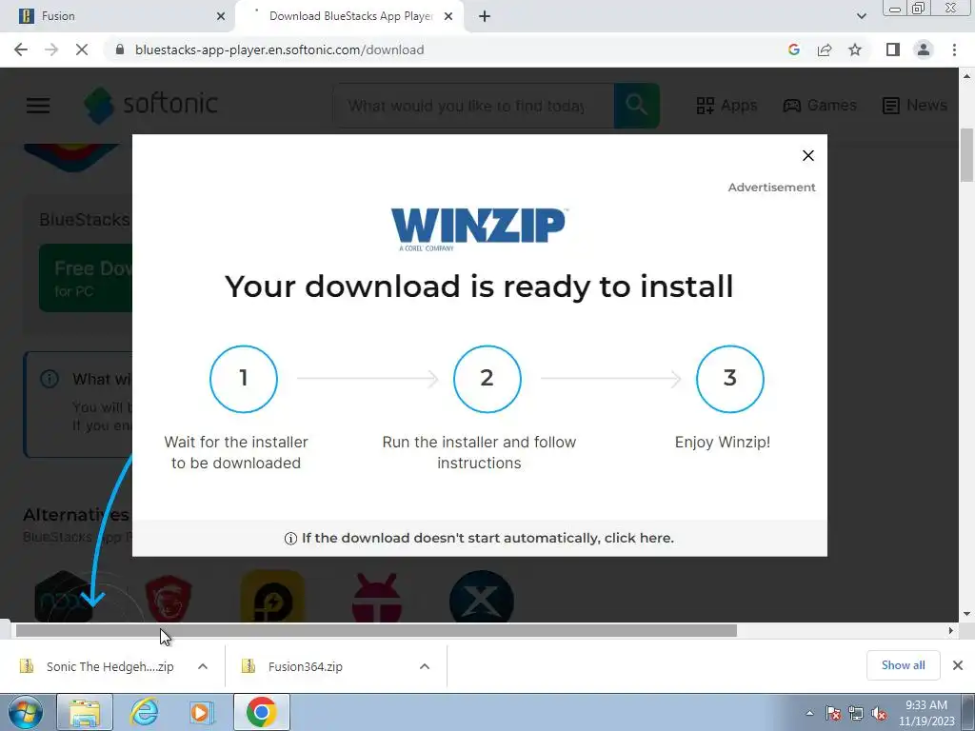Expand options for Sonic The Hedgehog zip
The height and width of the screenshot is (731, 975).
(203, 666)
